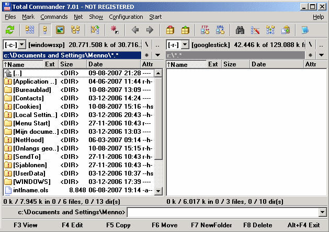Select the intlname.ols file

point(79,190)
